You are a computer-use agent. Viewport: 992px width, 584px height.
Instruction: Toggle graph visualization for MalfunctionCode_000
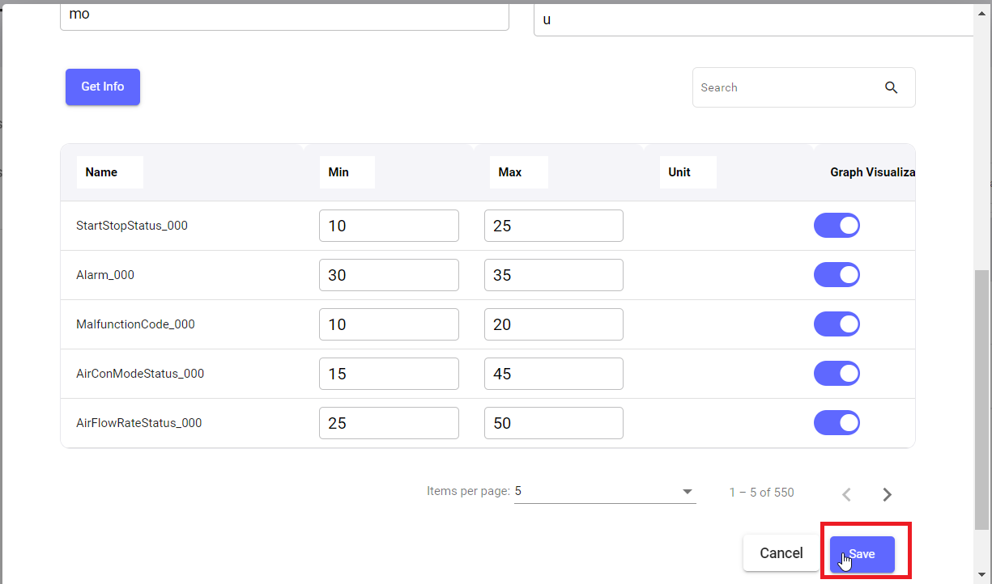tap(837, 324)
